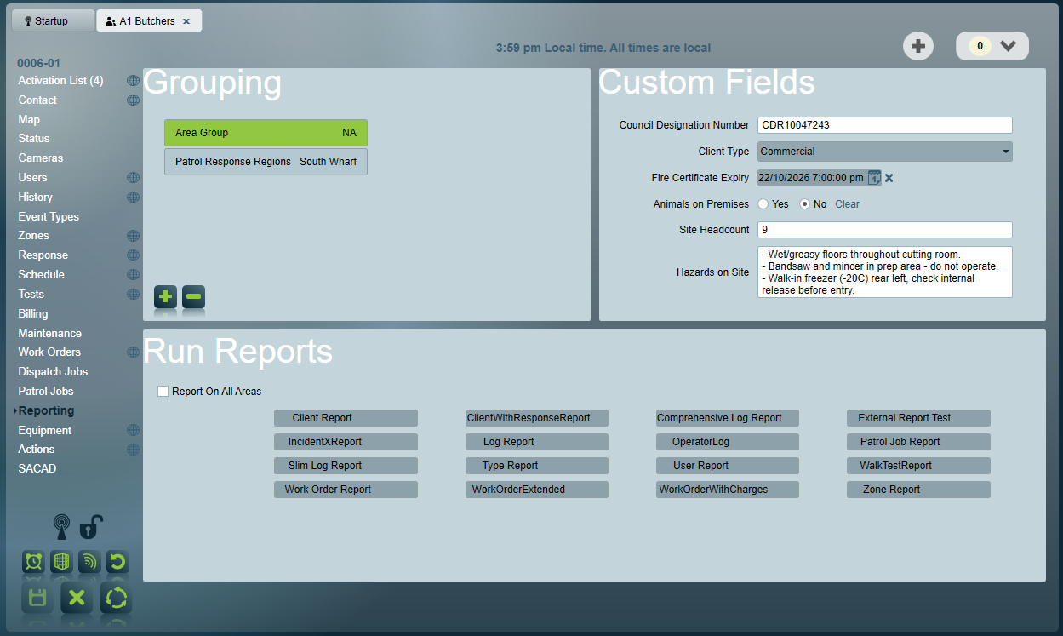Click the globe icon beside Equipment
The image size is (1063, 636).
(133, 431)
